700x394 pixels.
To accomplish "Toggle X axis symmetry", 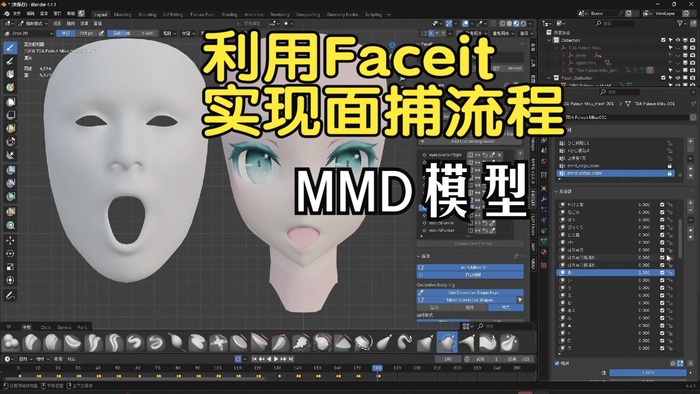I will pos(431,33).
